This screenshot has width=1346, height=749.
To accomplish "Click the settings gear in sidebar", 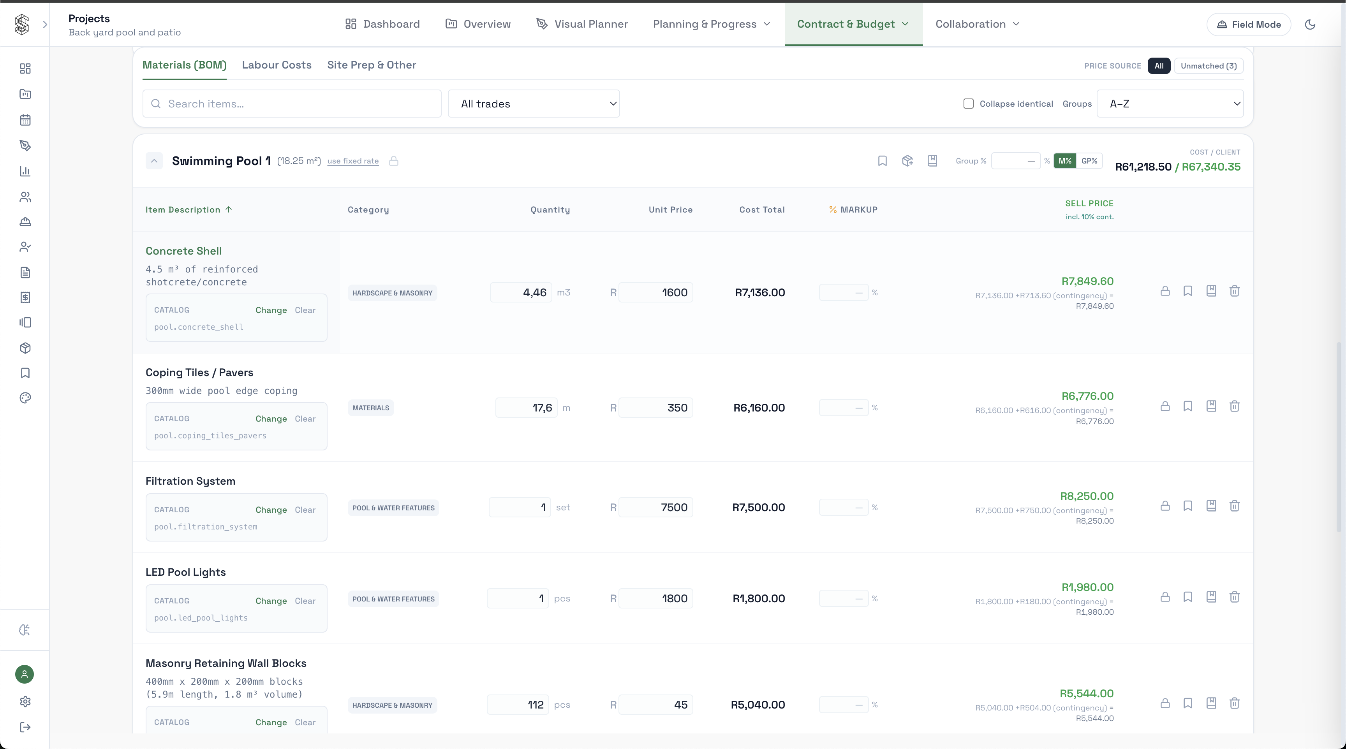I will (25, 702).
